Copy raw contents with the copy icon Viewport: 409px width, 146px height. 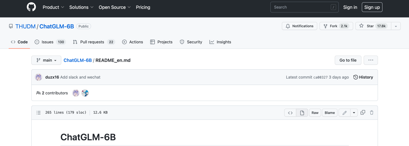363,113
